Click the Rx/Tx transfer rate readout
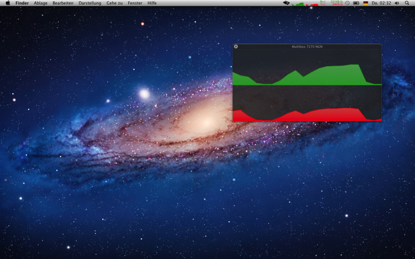 pos(331,3)
